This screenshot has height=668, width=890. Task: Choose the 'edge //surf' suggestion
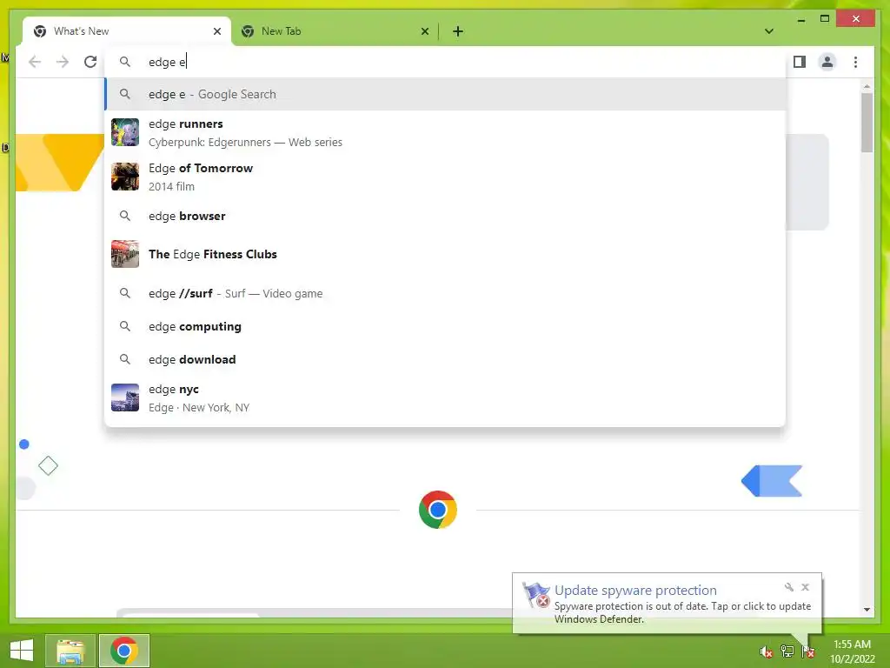click(445, 293)
